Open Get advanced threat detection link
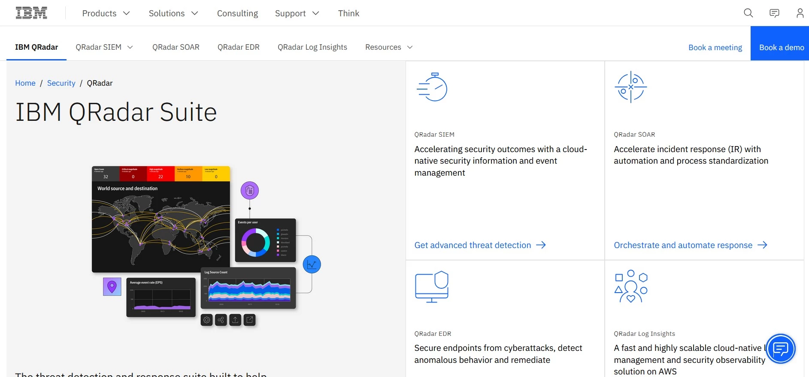The image size is (809, 377). (480, 245)
